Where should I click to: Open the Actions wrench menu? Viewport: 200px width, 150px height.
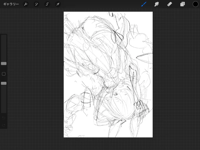[26, 4]
